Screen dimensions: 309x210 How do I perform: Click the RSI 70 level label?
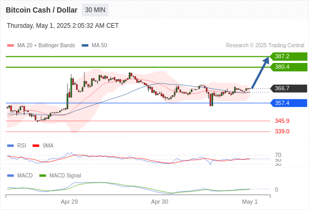pos(278,155)
